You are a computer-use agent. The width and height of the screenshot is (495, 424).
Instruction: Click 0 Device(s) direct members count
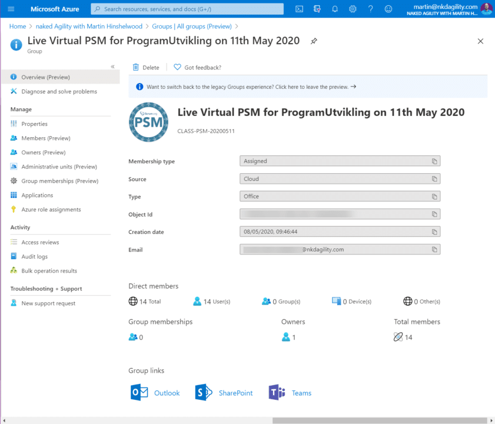[x=351, y=302]
